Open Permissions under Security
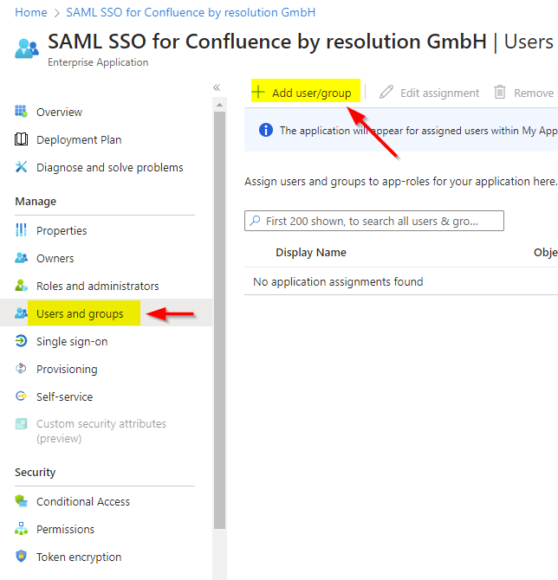The image size is (558, 580). [x=65, y=529]
